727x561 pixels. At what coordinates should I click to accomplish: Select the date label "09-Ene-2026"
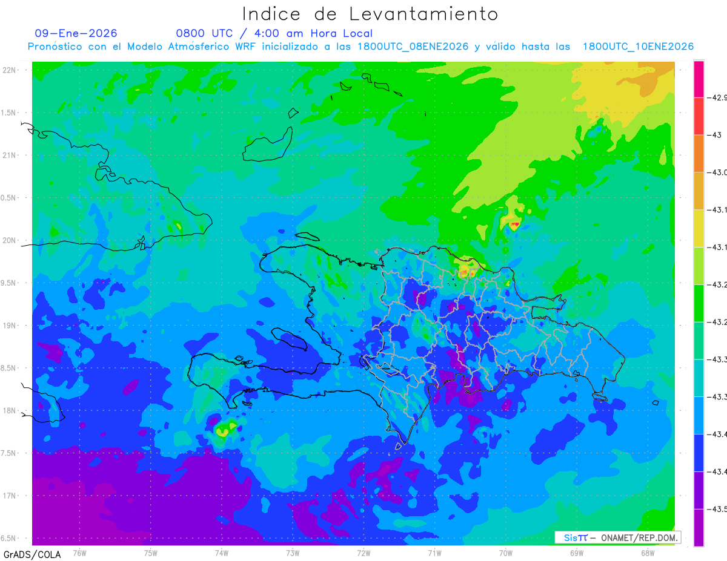point(76,33)
